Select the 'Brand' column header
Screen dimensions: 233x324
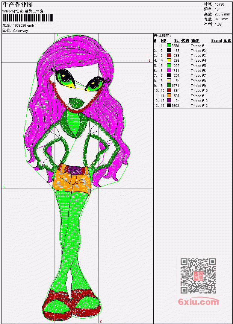[x=216, y=41]
